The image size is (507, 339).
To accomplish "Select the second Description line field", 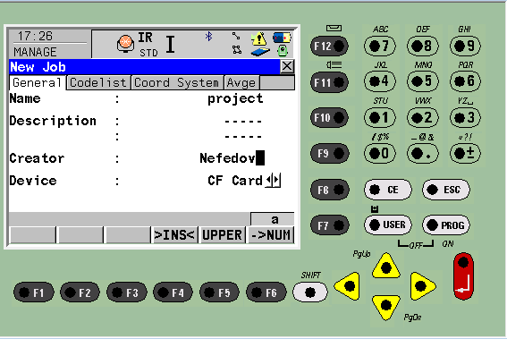I will 243,137.
